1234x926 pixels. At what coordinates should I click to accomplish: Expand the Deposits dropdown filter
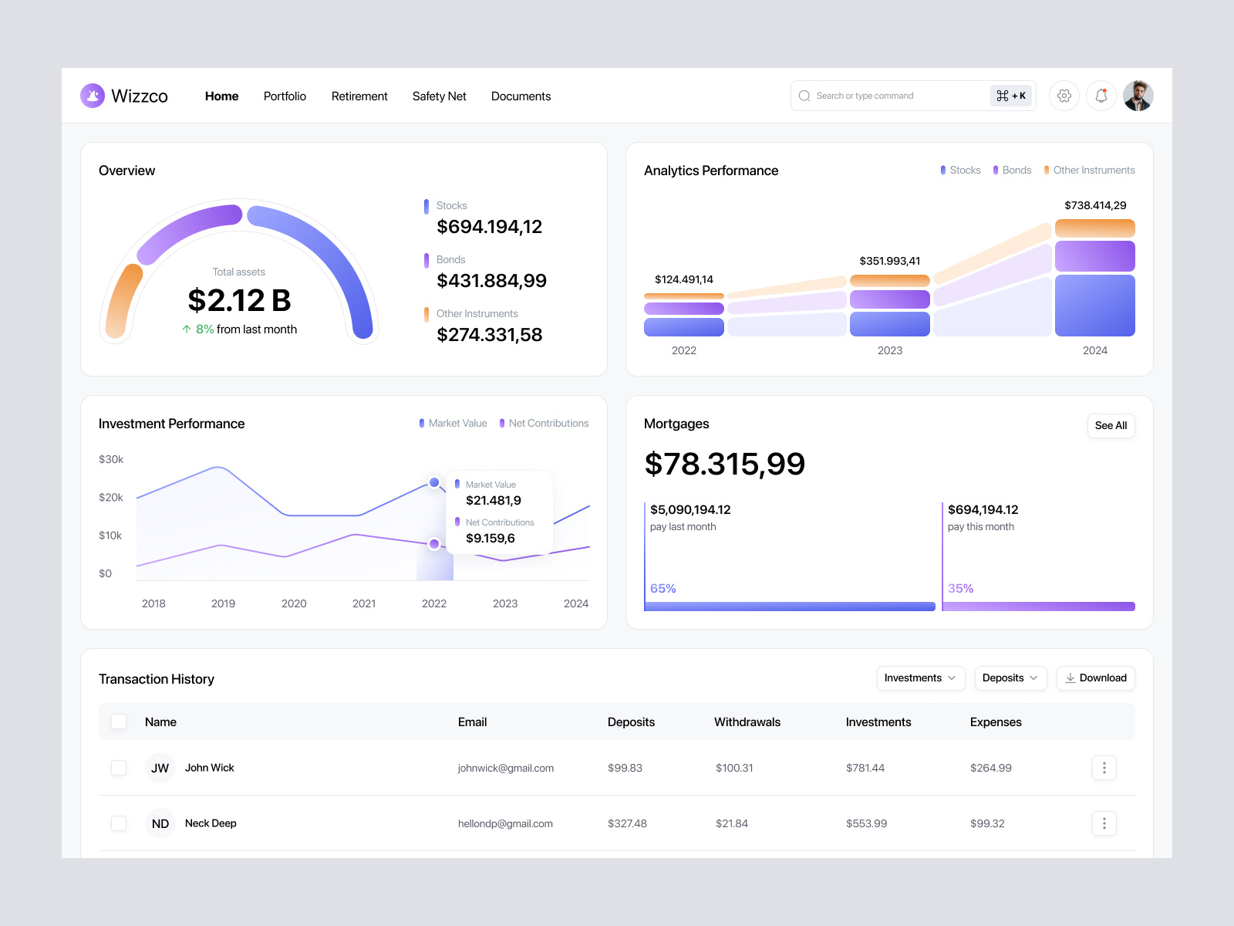(x=1010, y=678)
